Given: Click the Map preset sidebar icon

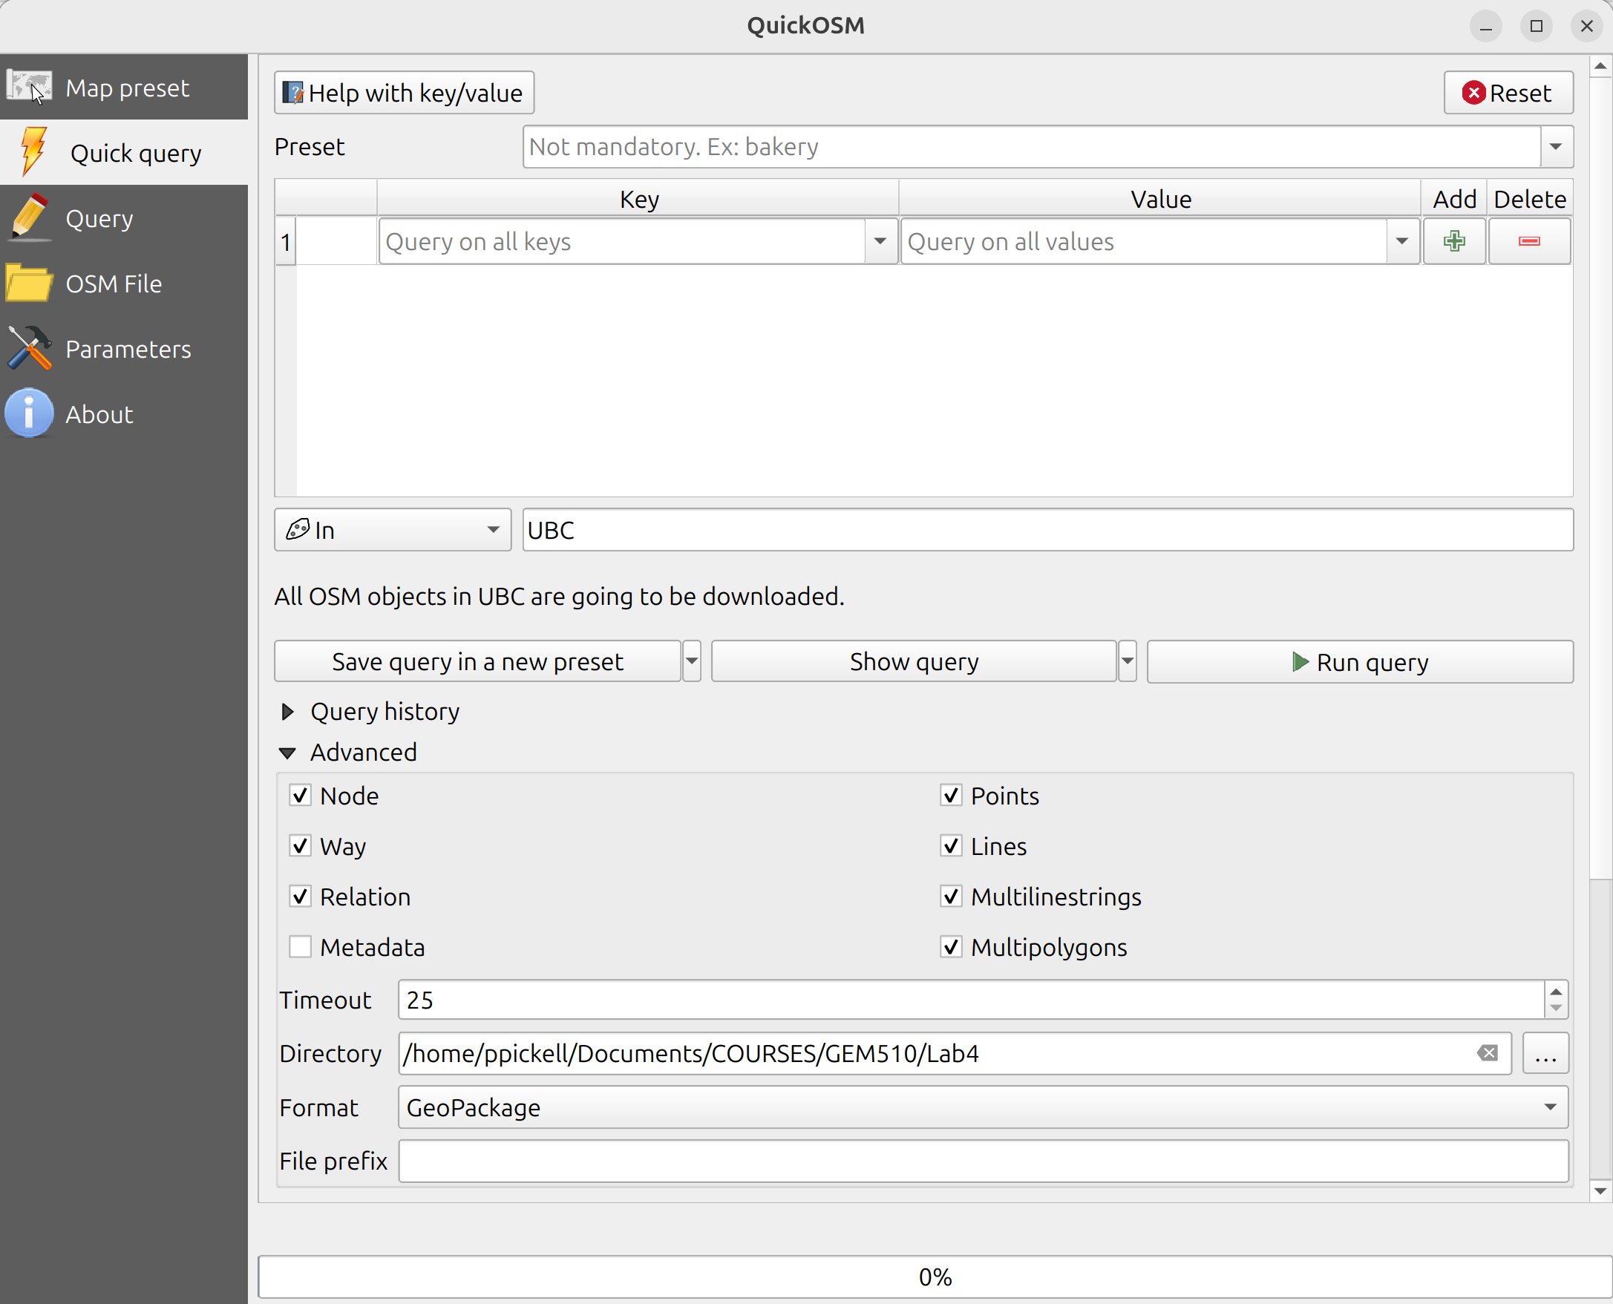Looking at the screenshot, I should point(28,86).
